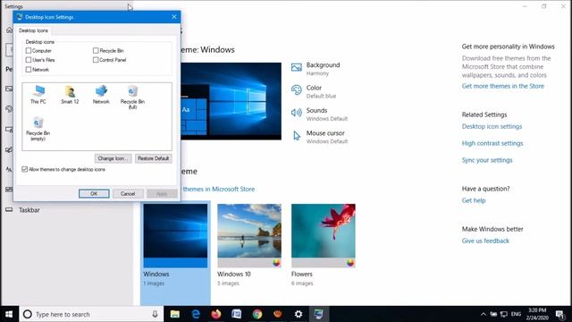Click the Give us feedback link
Viewport: 572px width, 322px height.
[x=485, y=241]
